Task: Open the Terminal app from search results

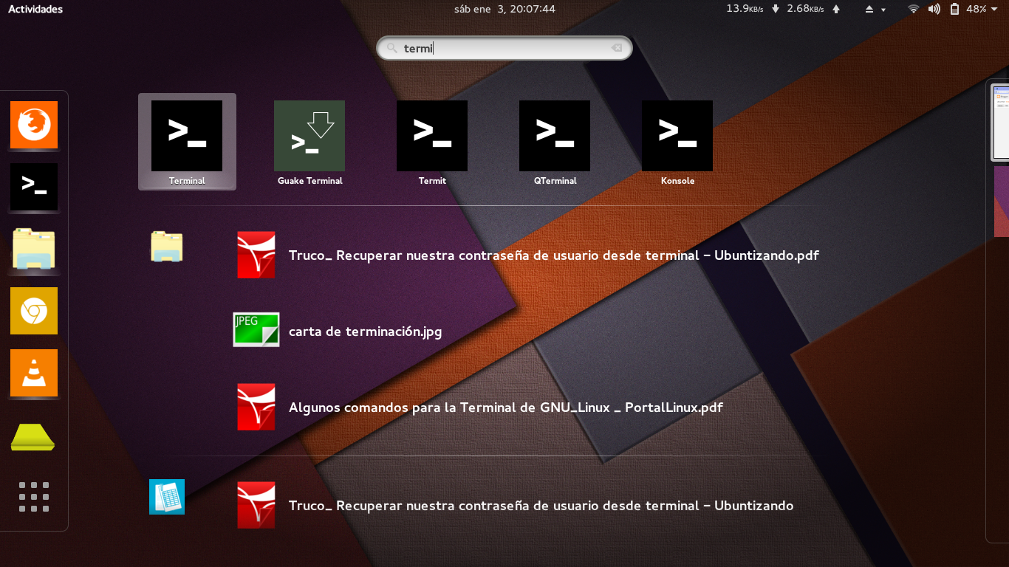Action: point(187,136)
